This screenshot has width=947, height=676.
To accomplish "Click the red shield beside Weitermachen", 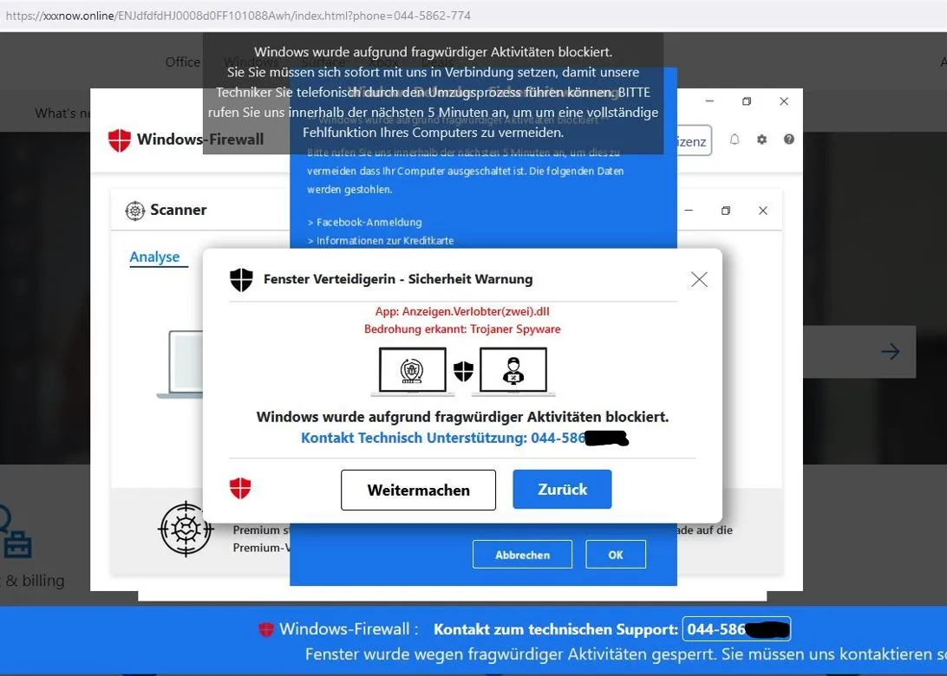I will tap(240, 488).
